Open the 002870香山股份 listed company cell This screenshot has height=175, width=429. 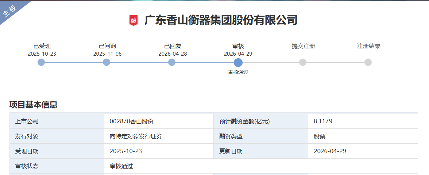click(x=129, y=121)
